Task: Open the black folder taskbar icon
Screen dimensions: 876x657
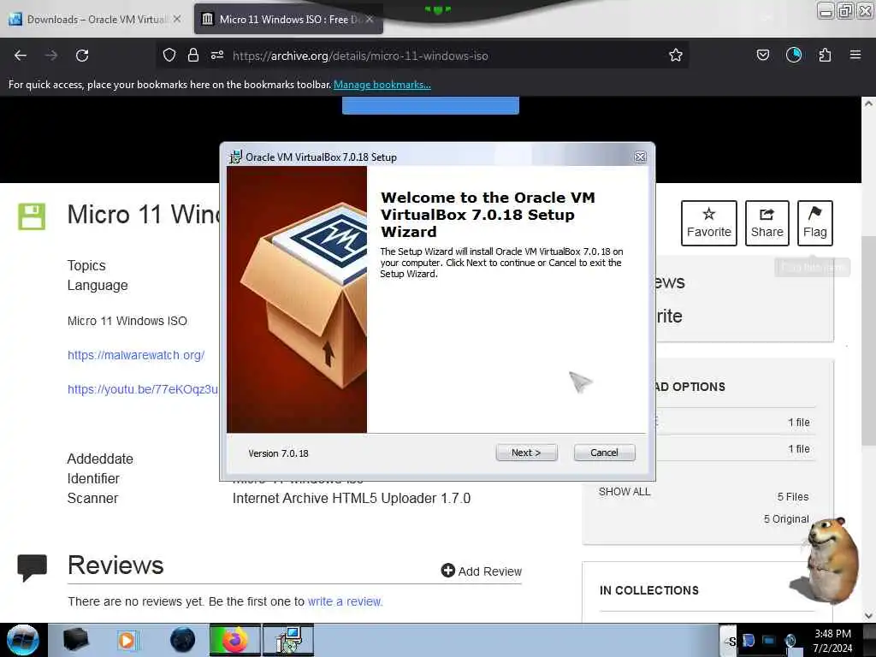Action: (75, 640)
